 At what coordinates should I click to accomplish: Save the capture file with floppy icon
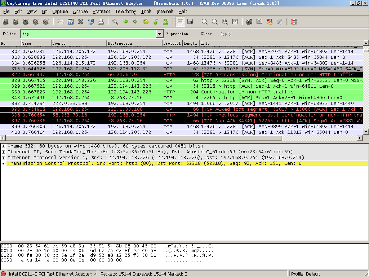[71, 22]
